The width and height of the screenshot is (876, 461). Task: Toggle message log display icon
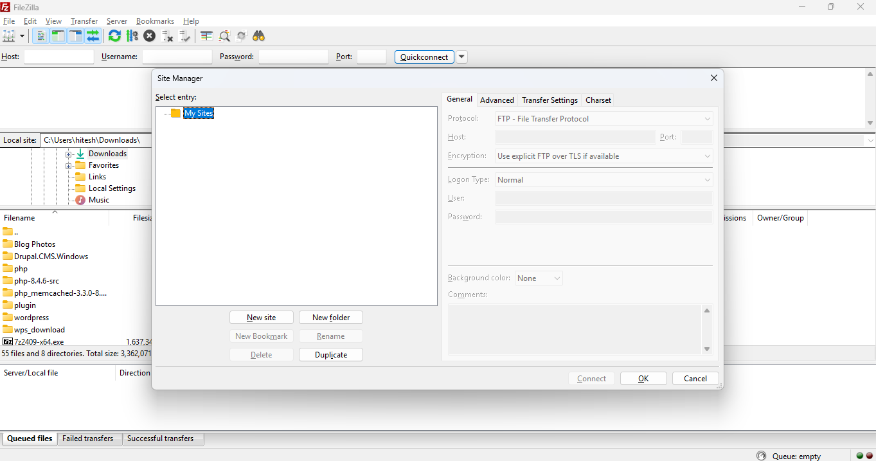(40, 36)
